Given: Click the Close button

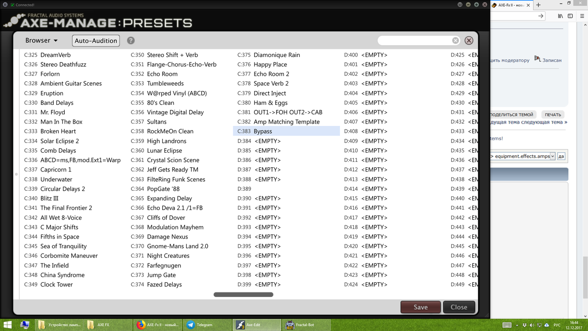Looking at the screenshot, I should pyautogui.click(x=459, y=307).
